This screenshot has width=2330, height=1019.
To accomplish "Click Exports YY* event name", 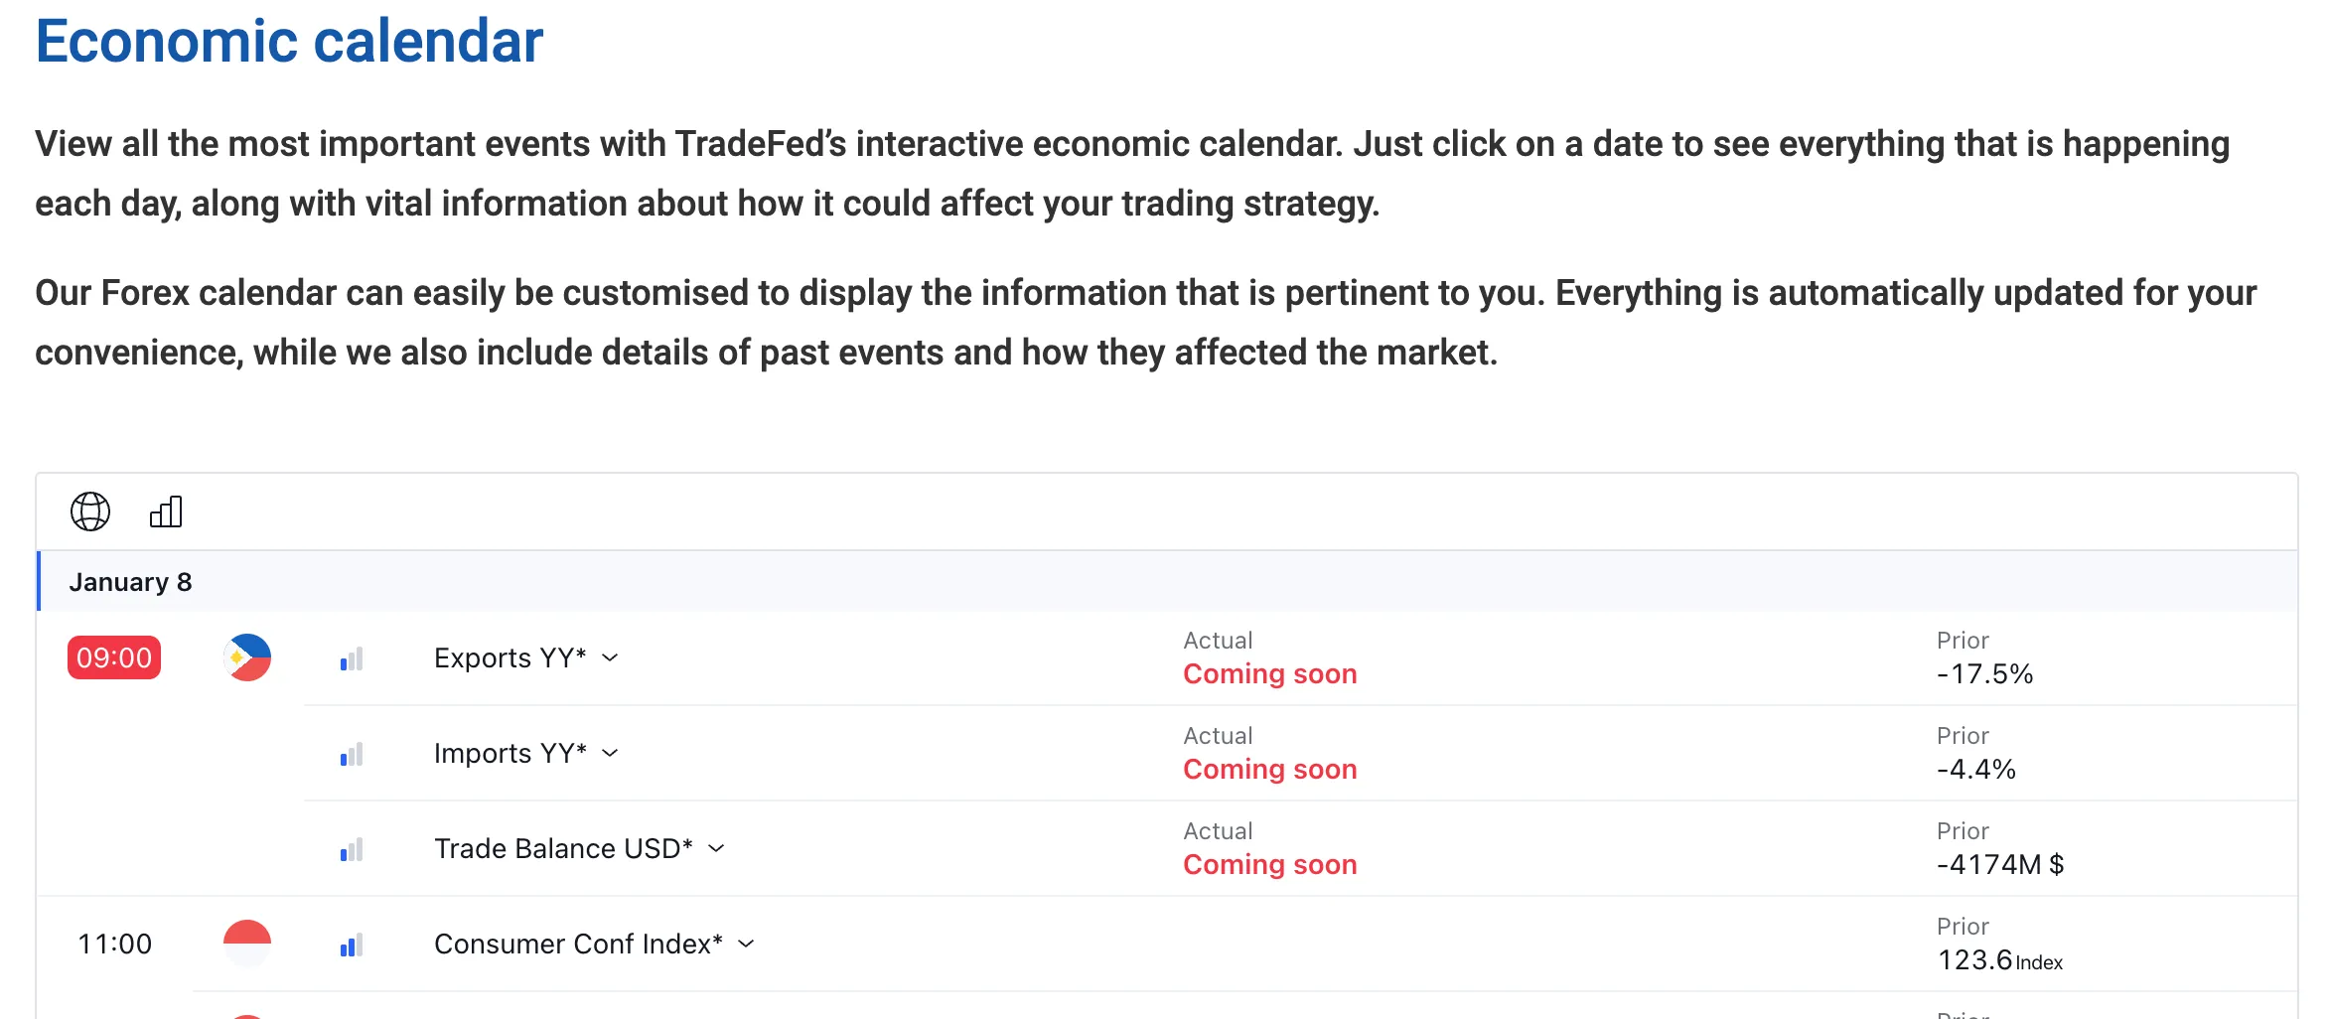I will 510,657.
